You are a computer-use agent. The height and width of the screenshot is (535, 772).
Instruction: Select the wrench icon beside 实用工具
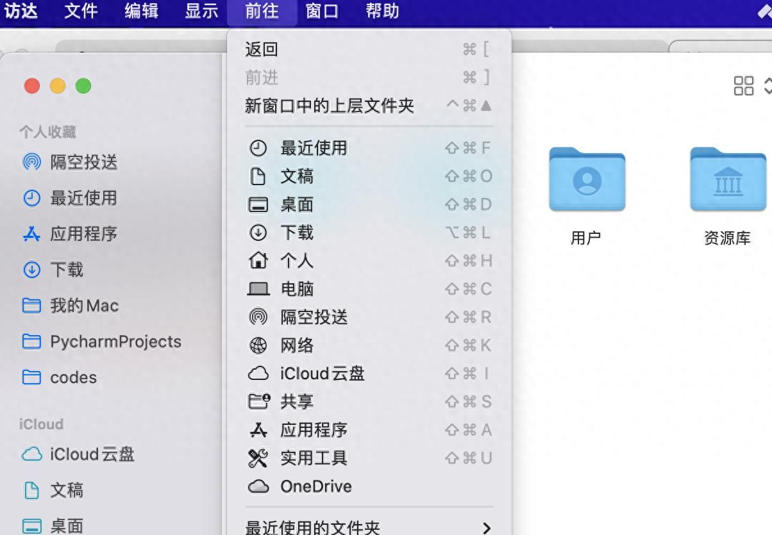click(259, 458)
